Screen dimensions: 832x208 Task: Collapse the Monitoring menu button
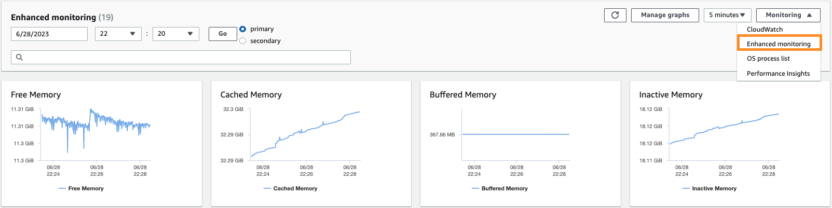(788, 15)
